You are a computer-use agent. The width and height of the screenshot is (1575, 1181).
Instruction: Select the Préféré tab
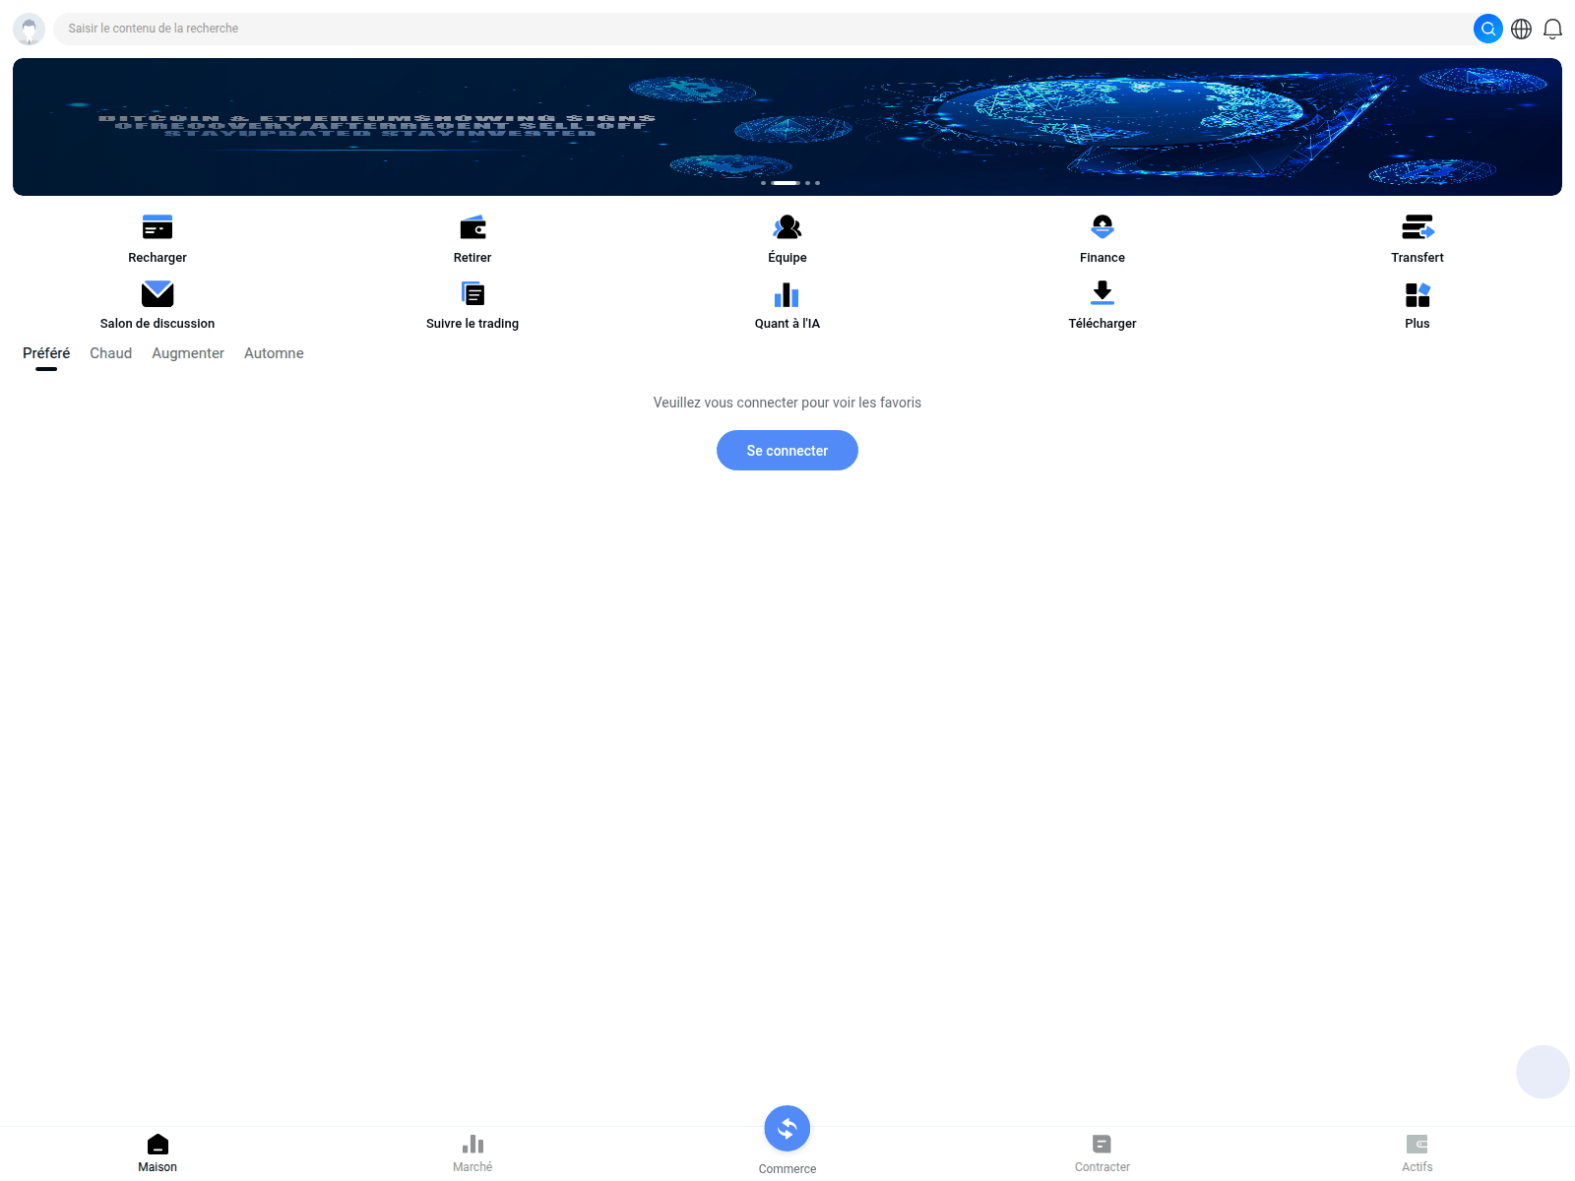point(46,353)
